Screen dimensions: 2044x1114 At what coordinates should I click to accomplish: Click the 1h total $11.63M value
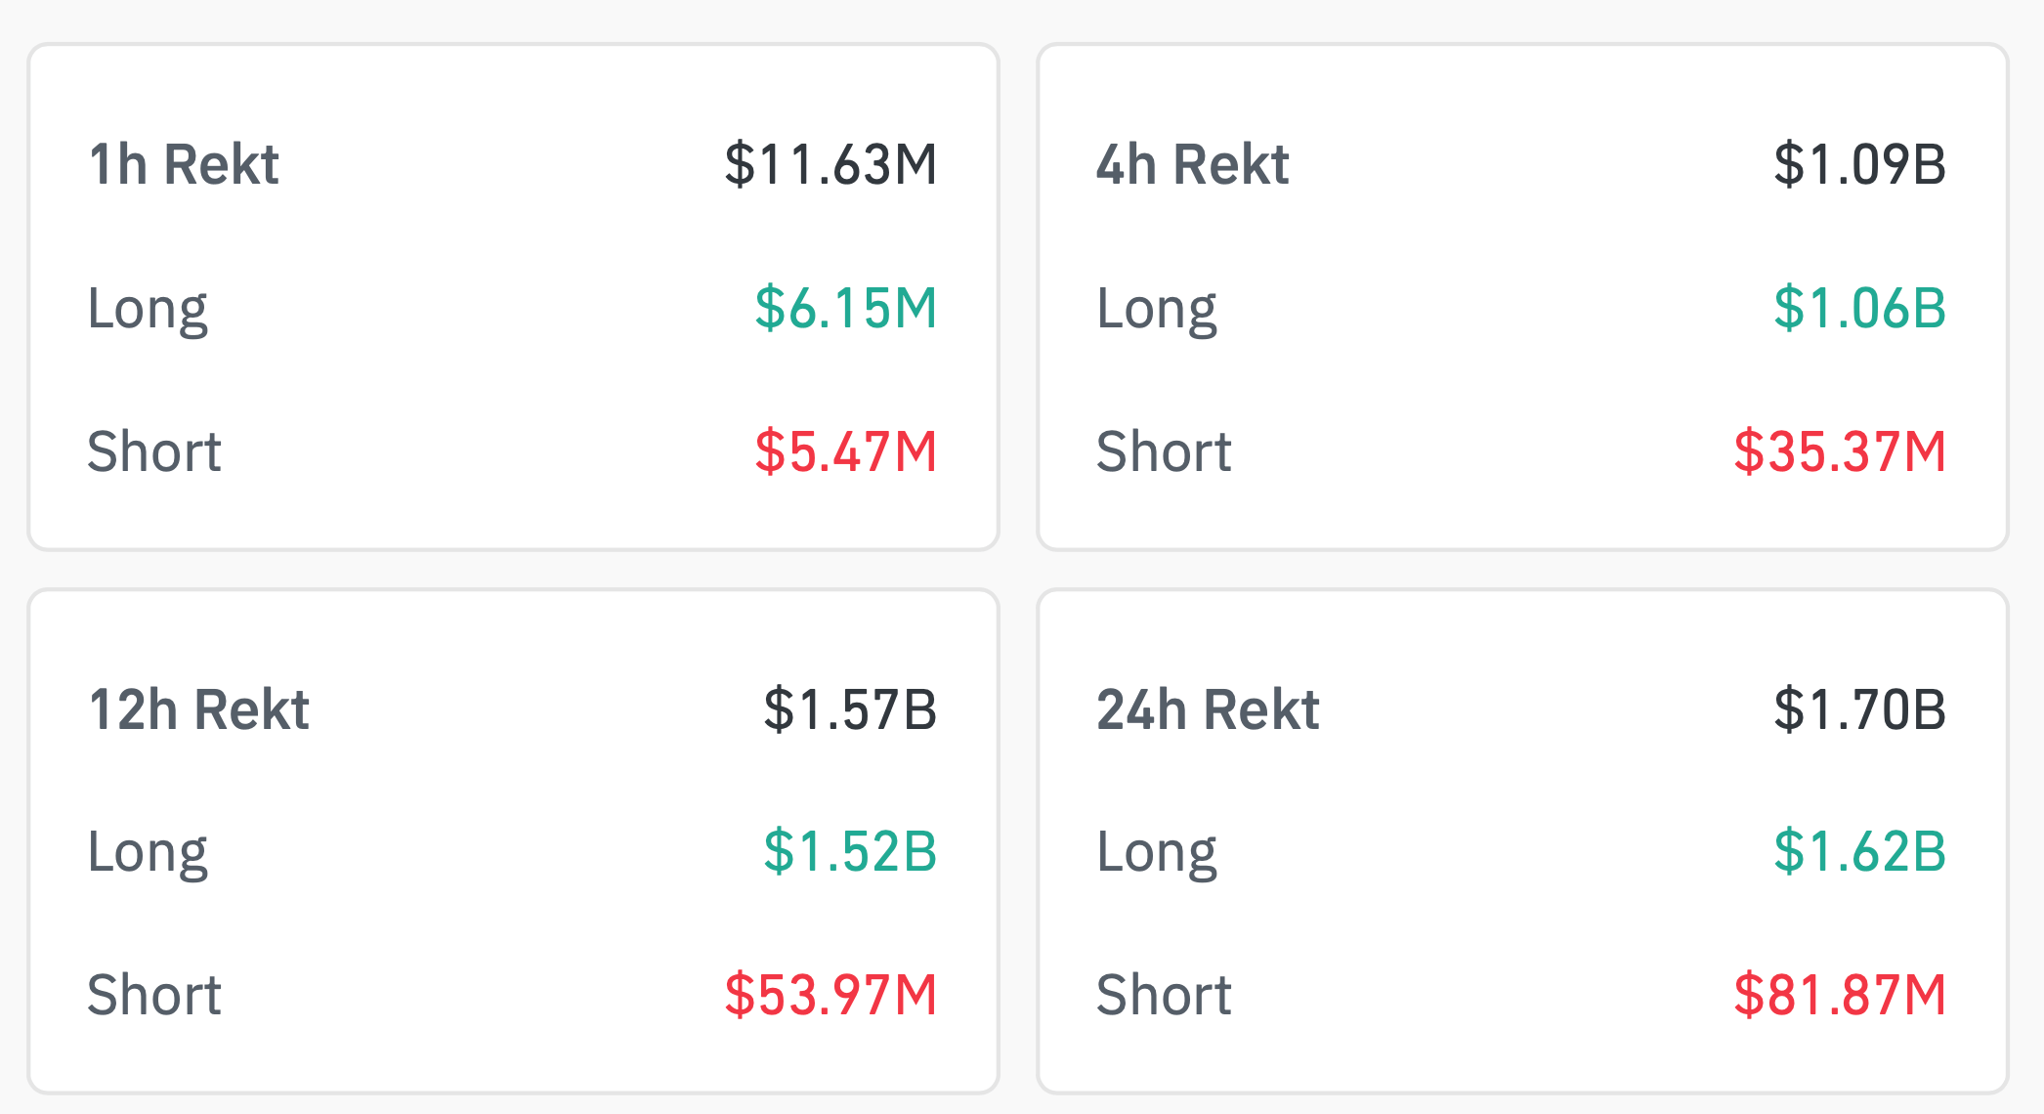pos(830,164)
